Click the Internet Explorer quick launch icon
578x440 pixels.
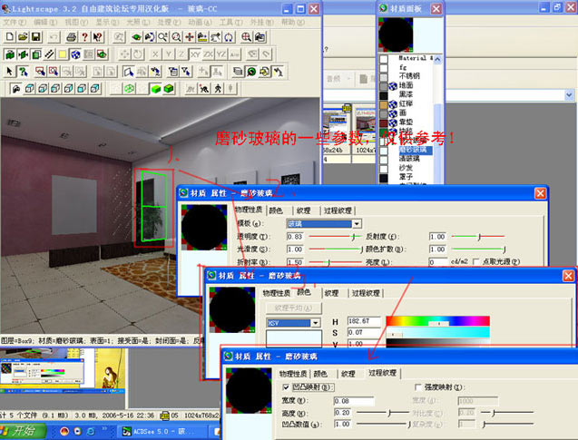(91, 431)
